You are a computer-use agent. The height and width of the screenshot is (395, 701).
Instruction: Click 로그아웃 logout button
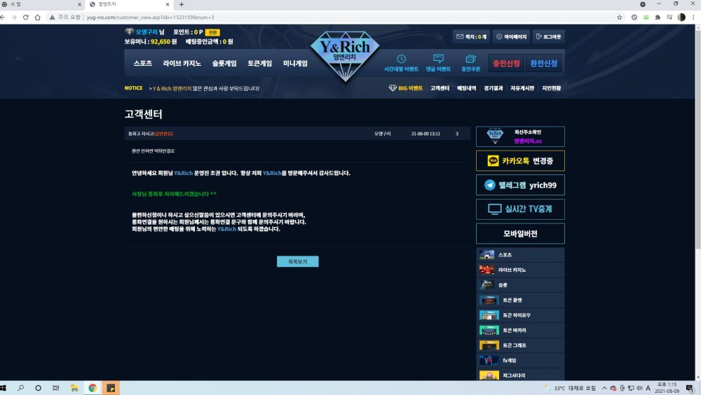[549, 36]
